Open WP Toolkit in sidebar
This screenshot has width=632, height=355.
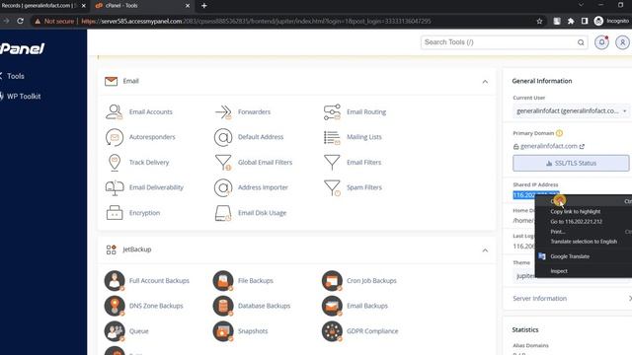[24, 97]
